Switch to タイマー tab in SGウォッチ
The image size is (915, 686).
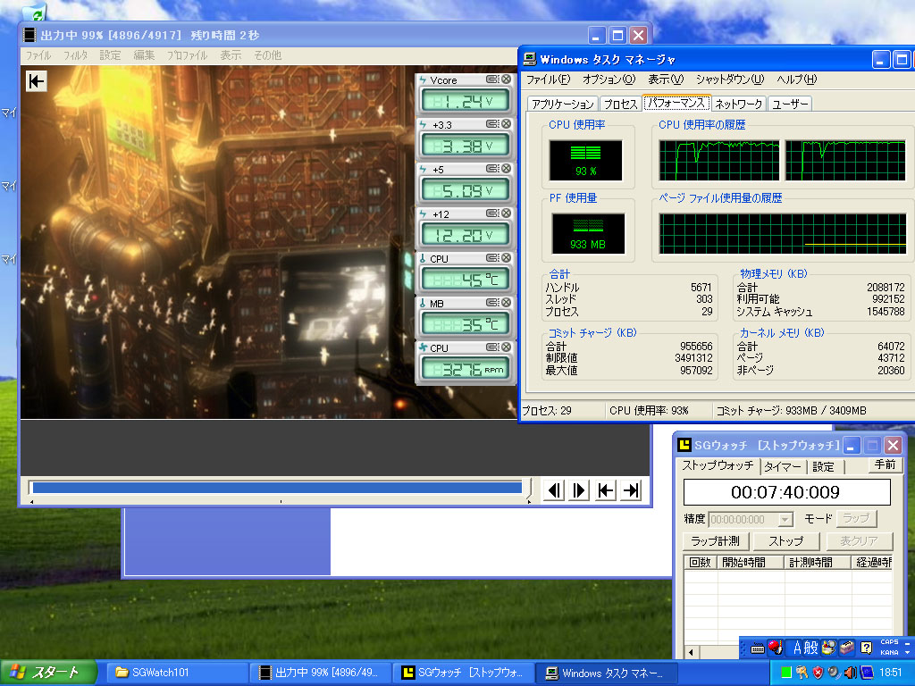click(x=783, y=466)
